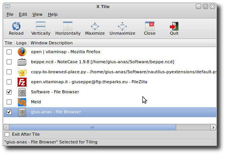The image size is (226, 155).
Task: Click the gius-anas File Browser cabinet icon
Action: pos(22,112)
